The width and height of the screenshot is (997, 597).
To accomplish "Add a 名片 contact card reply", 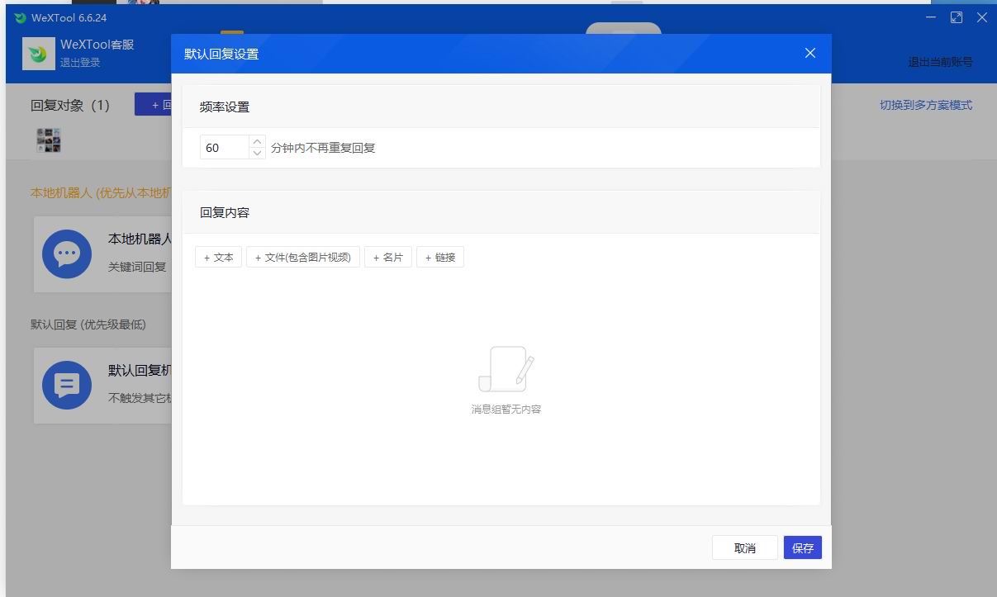I will click(388, 258).
